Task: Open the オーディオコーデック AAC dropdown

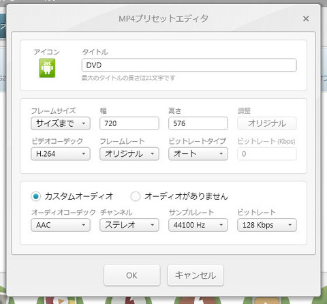Action: (x=61, y=225)
